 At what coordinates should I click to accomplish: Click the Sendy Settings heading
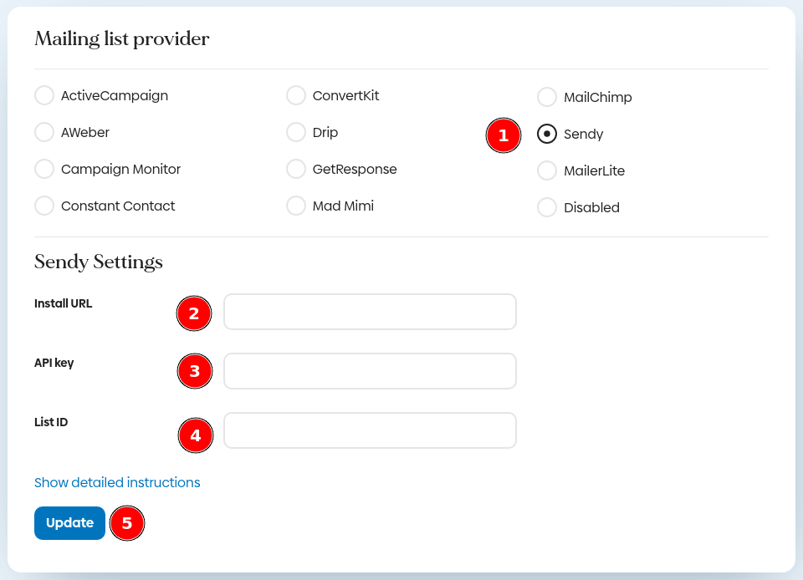99,262
